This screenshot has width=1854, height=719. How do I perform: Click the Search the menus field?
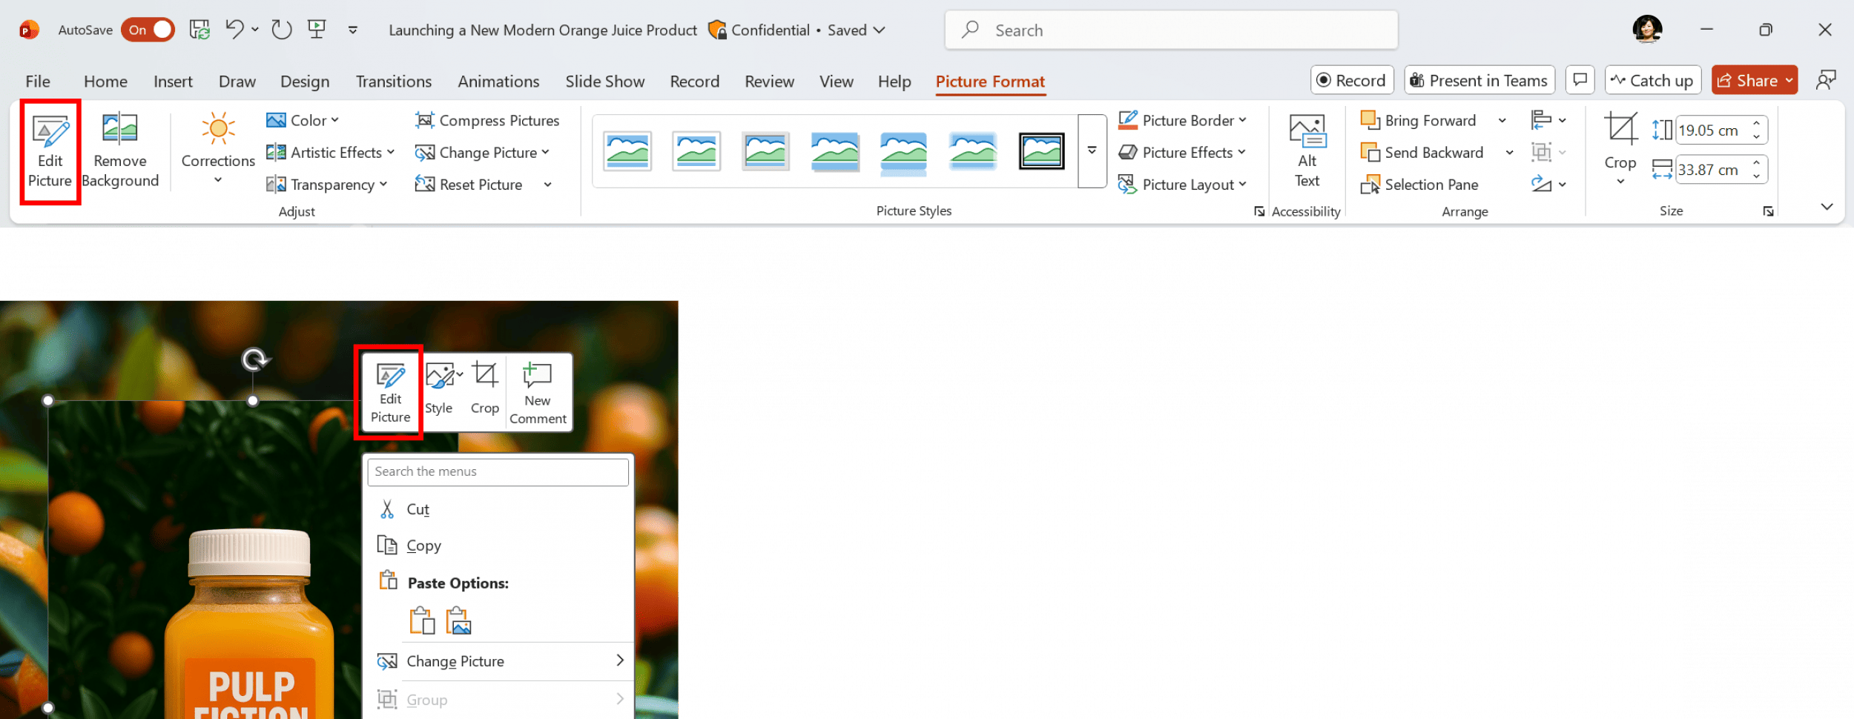498,471
